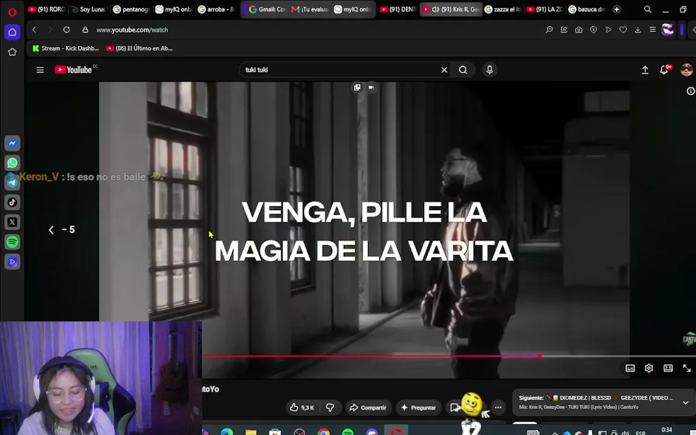Switch to the 'zazza el it' tab
The width and height of the screenshot is (696, 435).
click(x=503, y=9)
